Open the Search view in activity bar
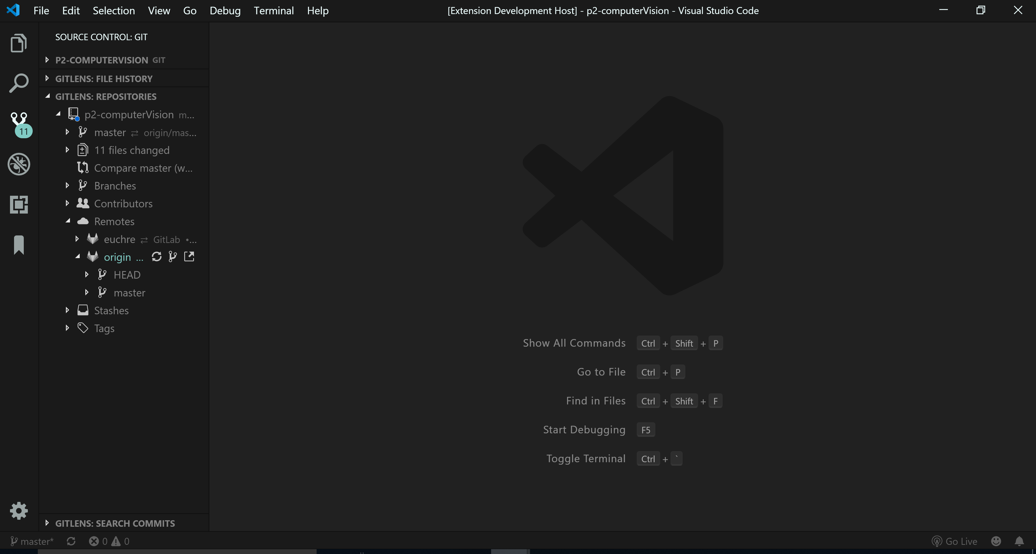This screenshot has height=554, width=1036. tap(18, 83)
